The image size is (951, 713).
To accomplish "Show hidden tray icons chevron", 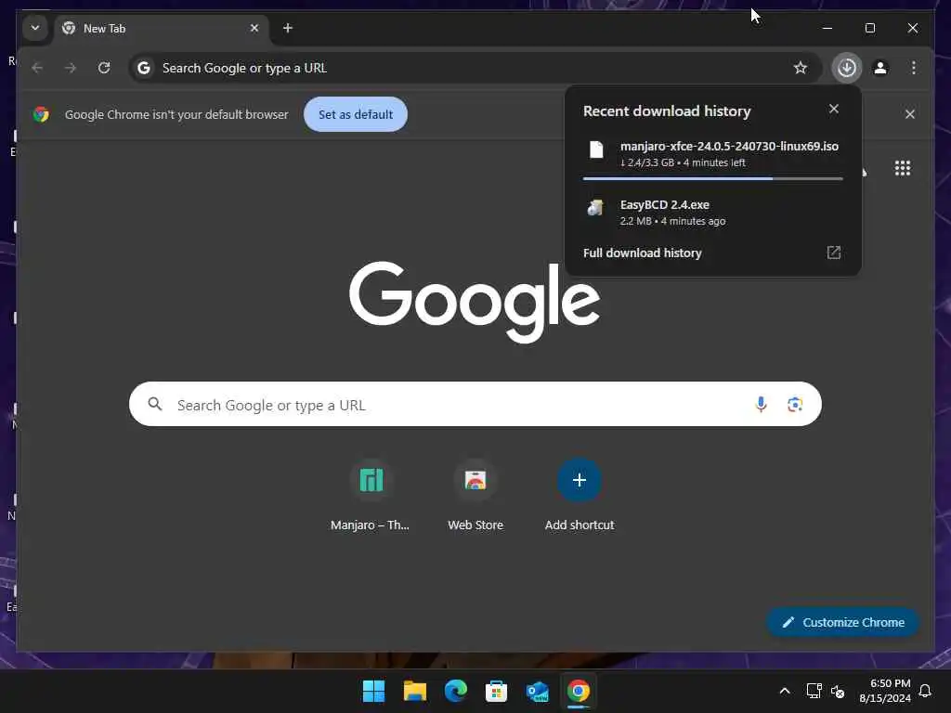I will [x=784, y=691].
